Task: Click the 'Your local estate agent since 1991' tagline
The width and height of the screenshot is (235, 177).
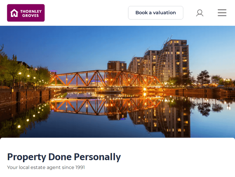Action: click(46, 167)
